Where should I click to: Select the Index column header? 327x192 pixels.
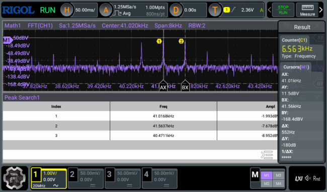[56, 106]
